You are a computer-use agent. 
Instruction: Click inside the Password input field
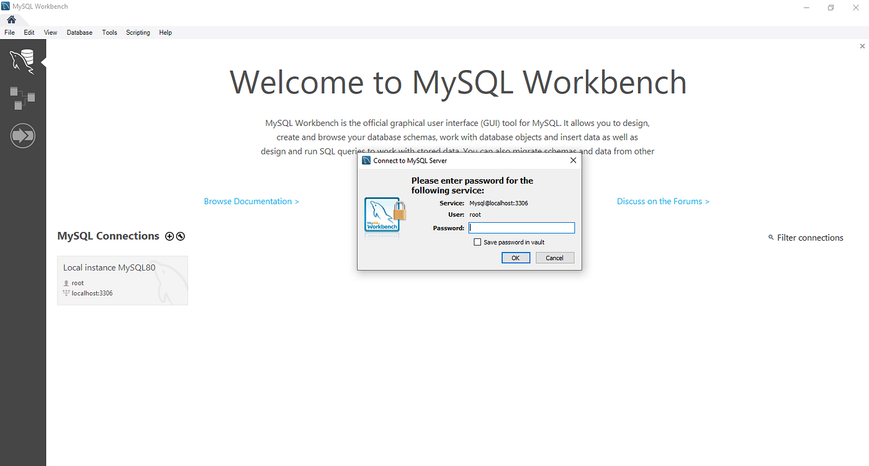pyautogui.click(x=521, y=228)
